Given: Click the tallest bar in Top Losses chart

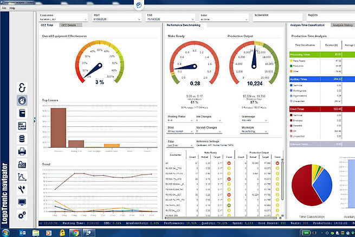Looking at the screenshot, I should pos(59,127).
